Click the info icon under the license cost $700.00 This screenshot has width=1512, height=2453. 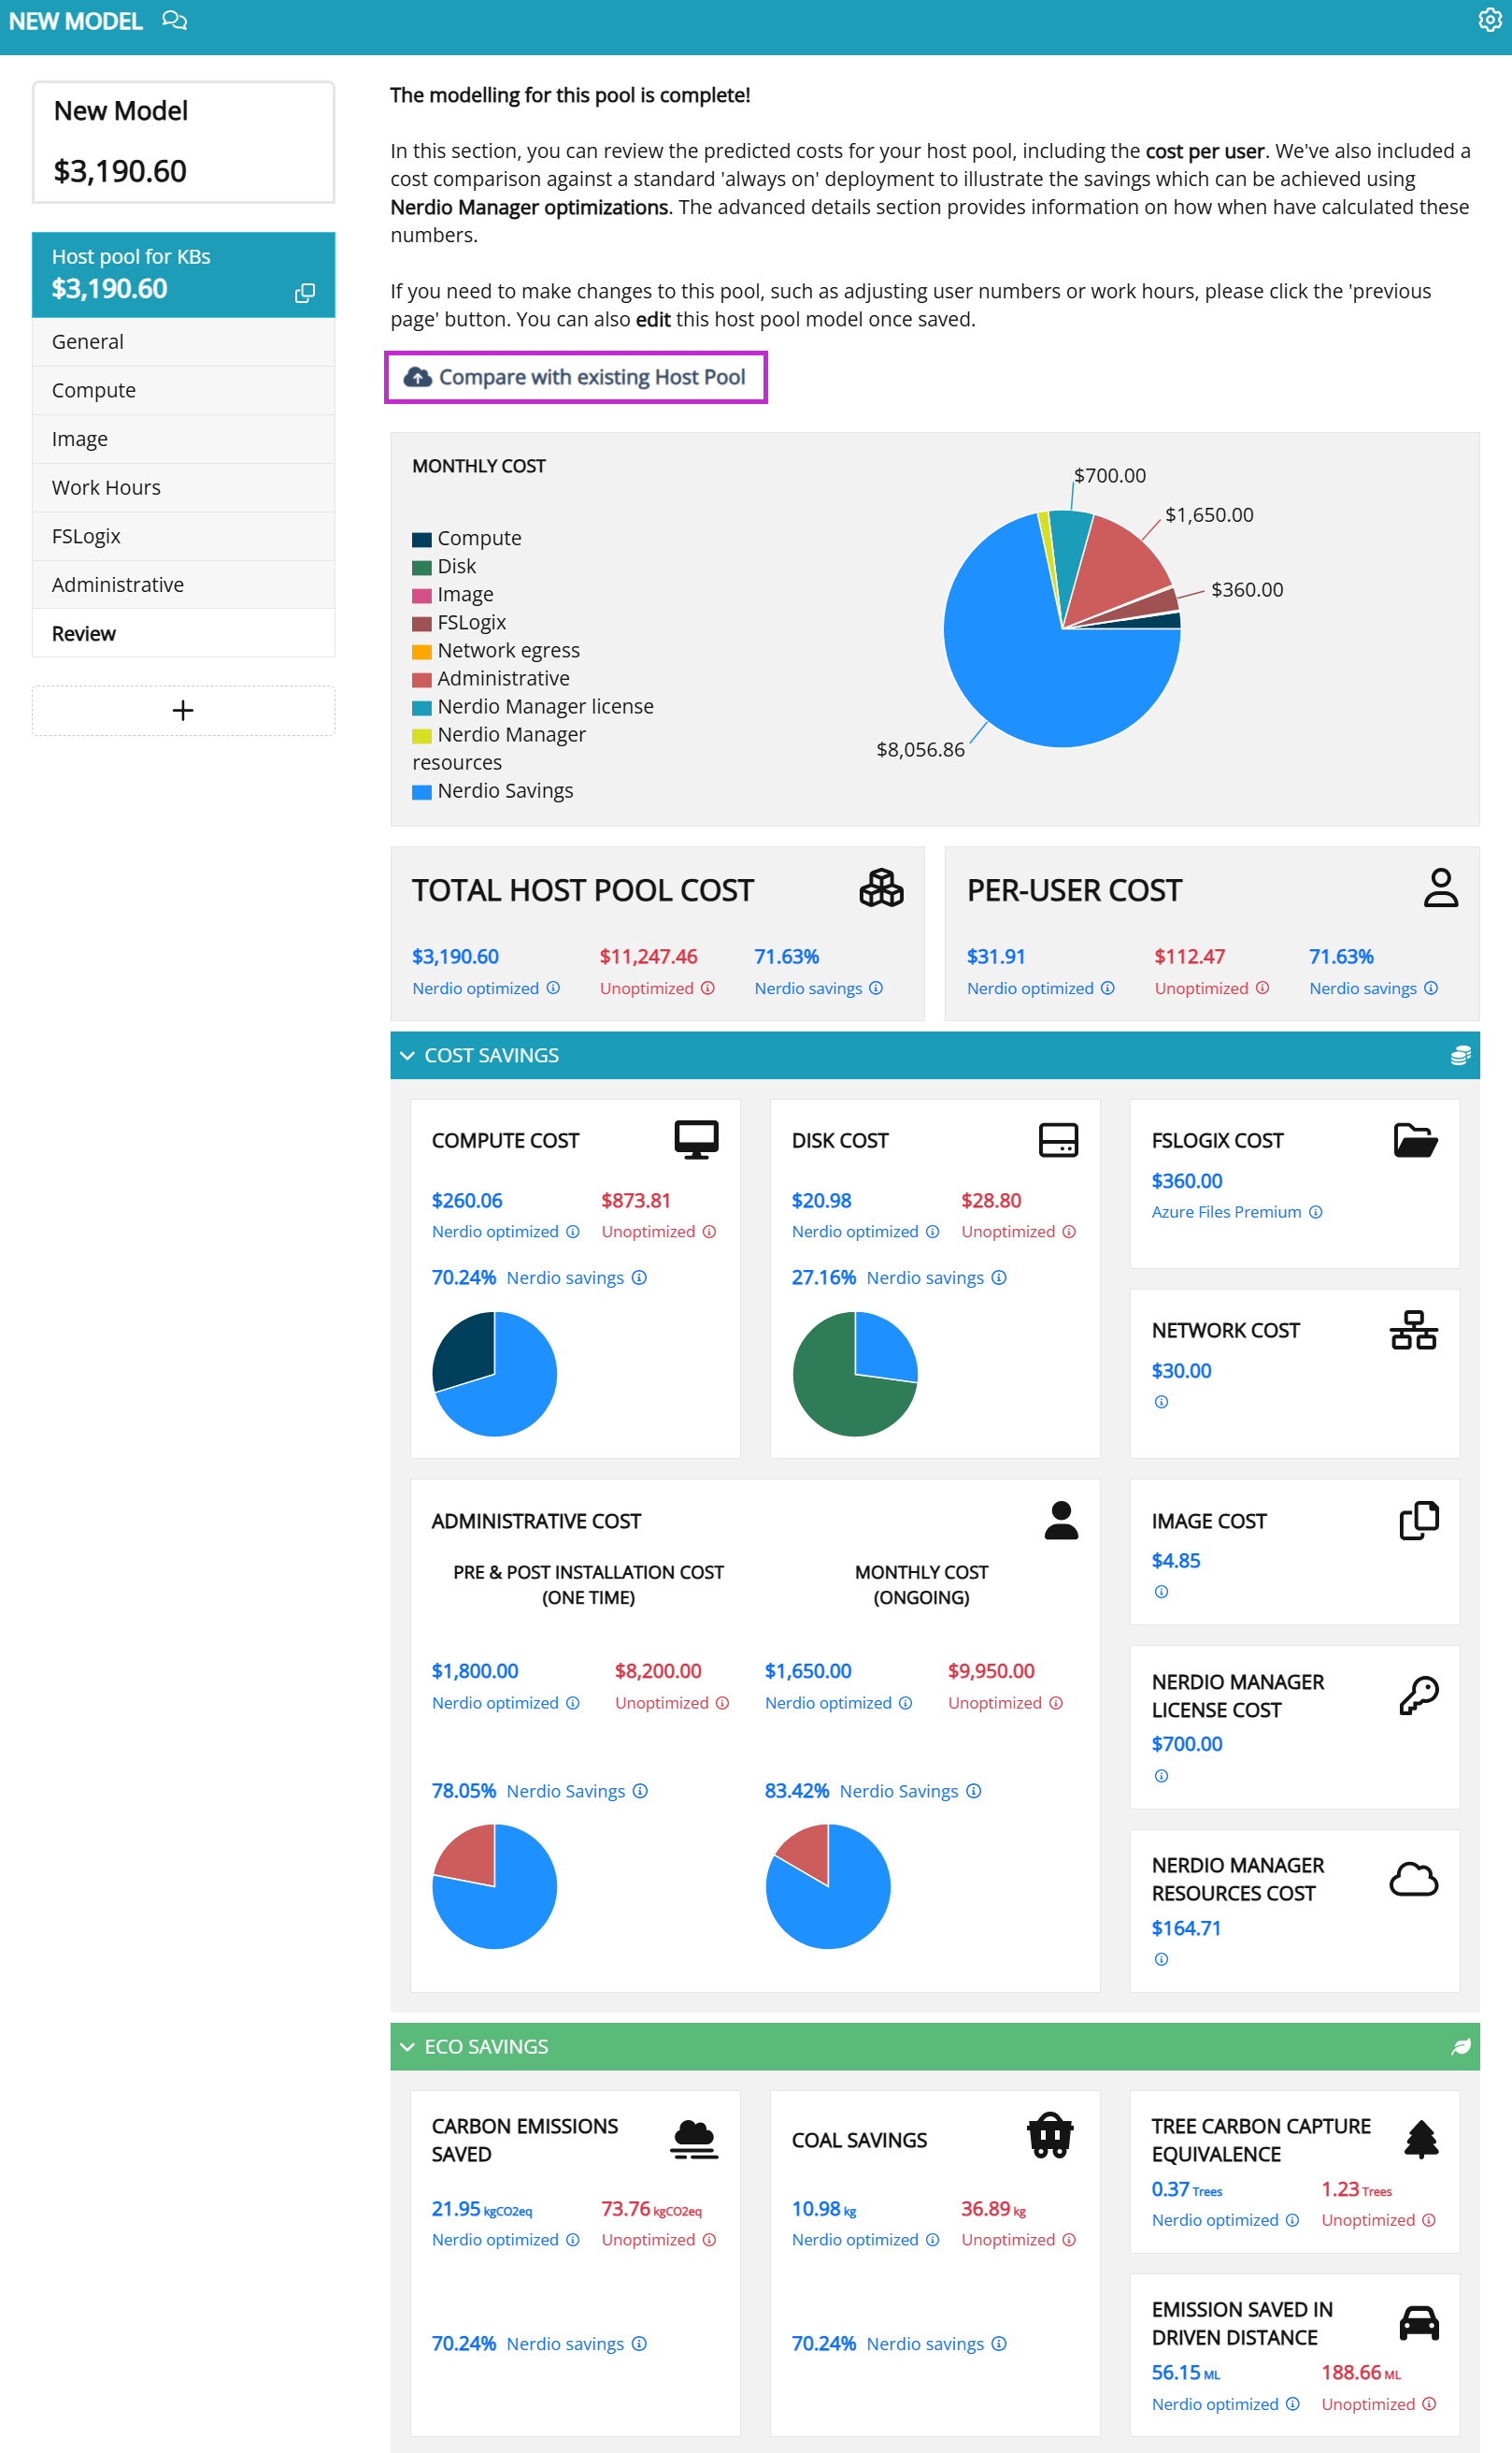[x=1161, y=1775]
